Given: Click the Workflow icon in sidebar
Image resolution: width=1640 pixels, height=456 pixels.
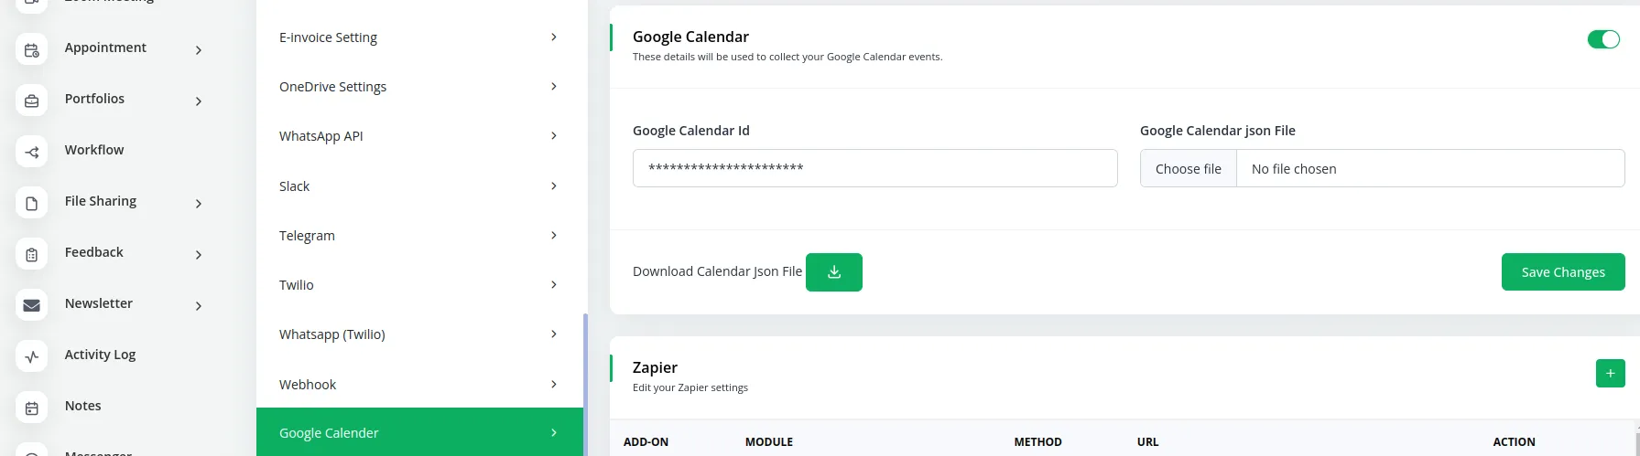Looking at the screenshot, I should click(32, 153).
